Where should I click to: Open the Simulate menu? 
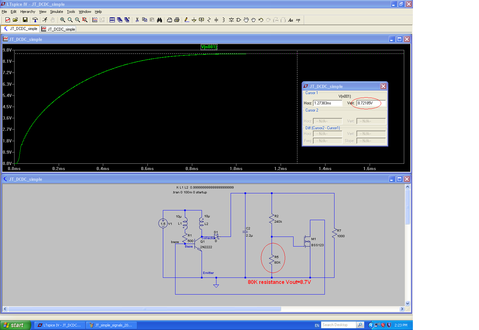point(56,12)
